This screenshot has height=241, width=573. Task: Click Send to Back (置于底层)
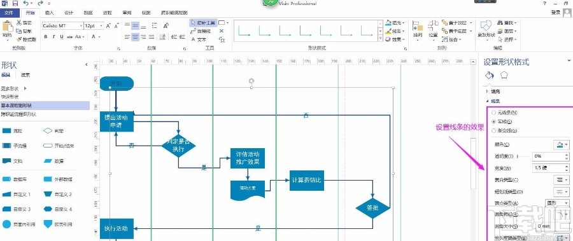point(454,31)
